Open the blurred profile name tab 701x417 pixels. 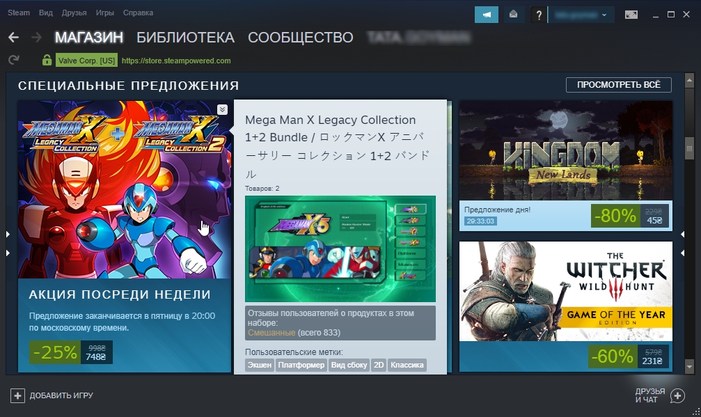(418, 38)
